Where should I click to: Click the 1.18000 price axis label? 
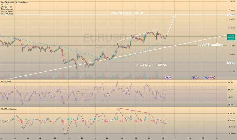(x=231, y=28)
